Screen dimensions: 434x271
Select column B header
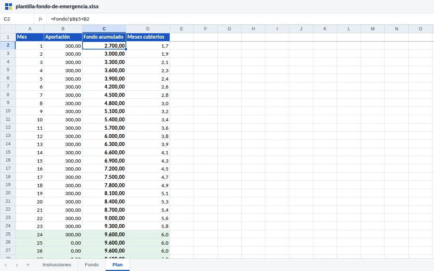point(63,29)
